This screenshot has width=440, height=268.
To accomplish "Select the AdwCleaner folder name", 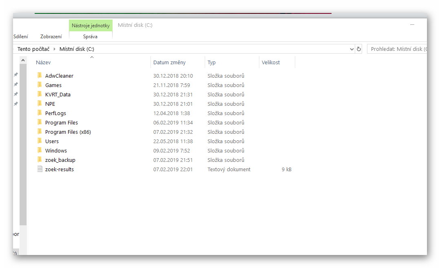I will point(59,76).
